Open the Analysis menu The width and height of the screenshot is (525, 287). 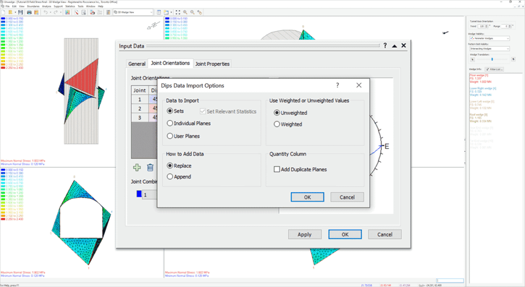[47, 6]
